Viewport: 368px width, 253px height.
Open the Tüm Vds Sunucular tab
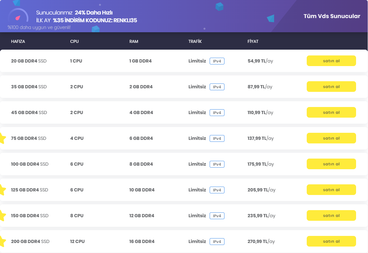point(332,16)
